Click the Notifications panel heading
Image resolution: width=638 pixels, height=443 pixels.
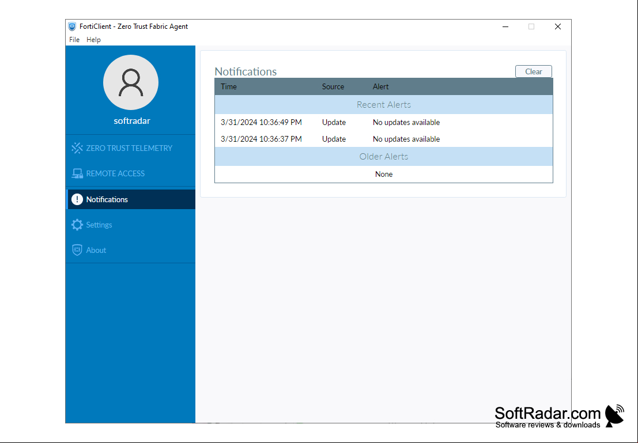tap(246, 71)
